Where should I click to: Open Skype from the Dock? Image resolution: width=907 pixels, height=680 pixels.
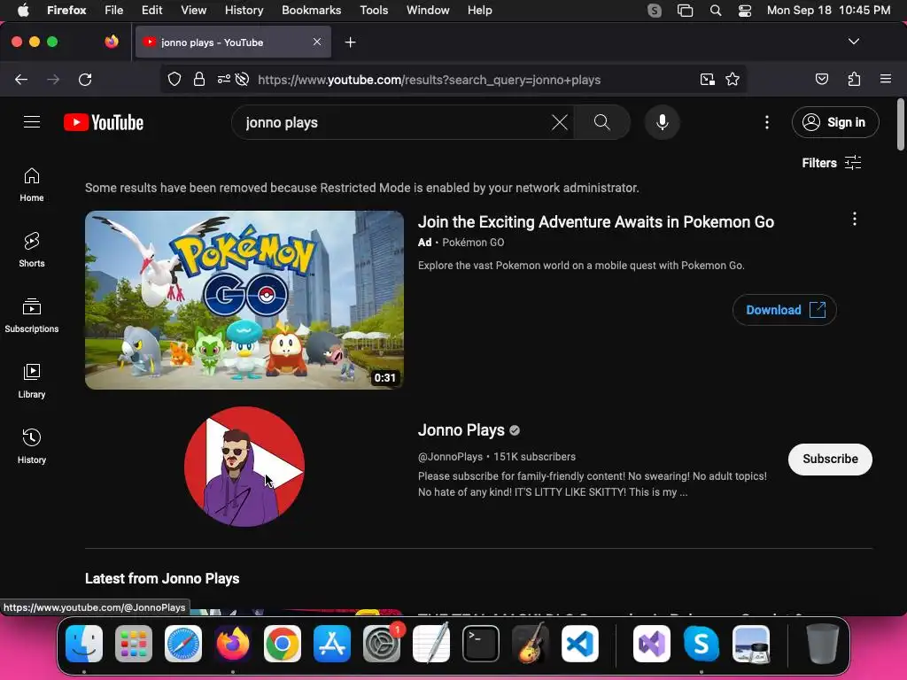point(702,644)
